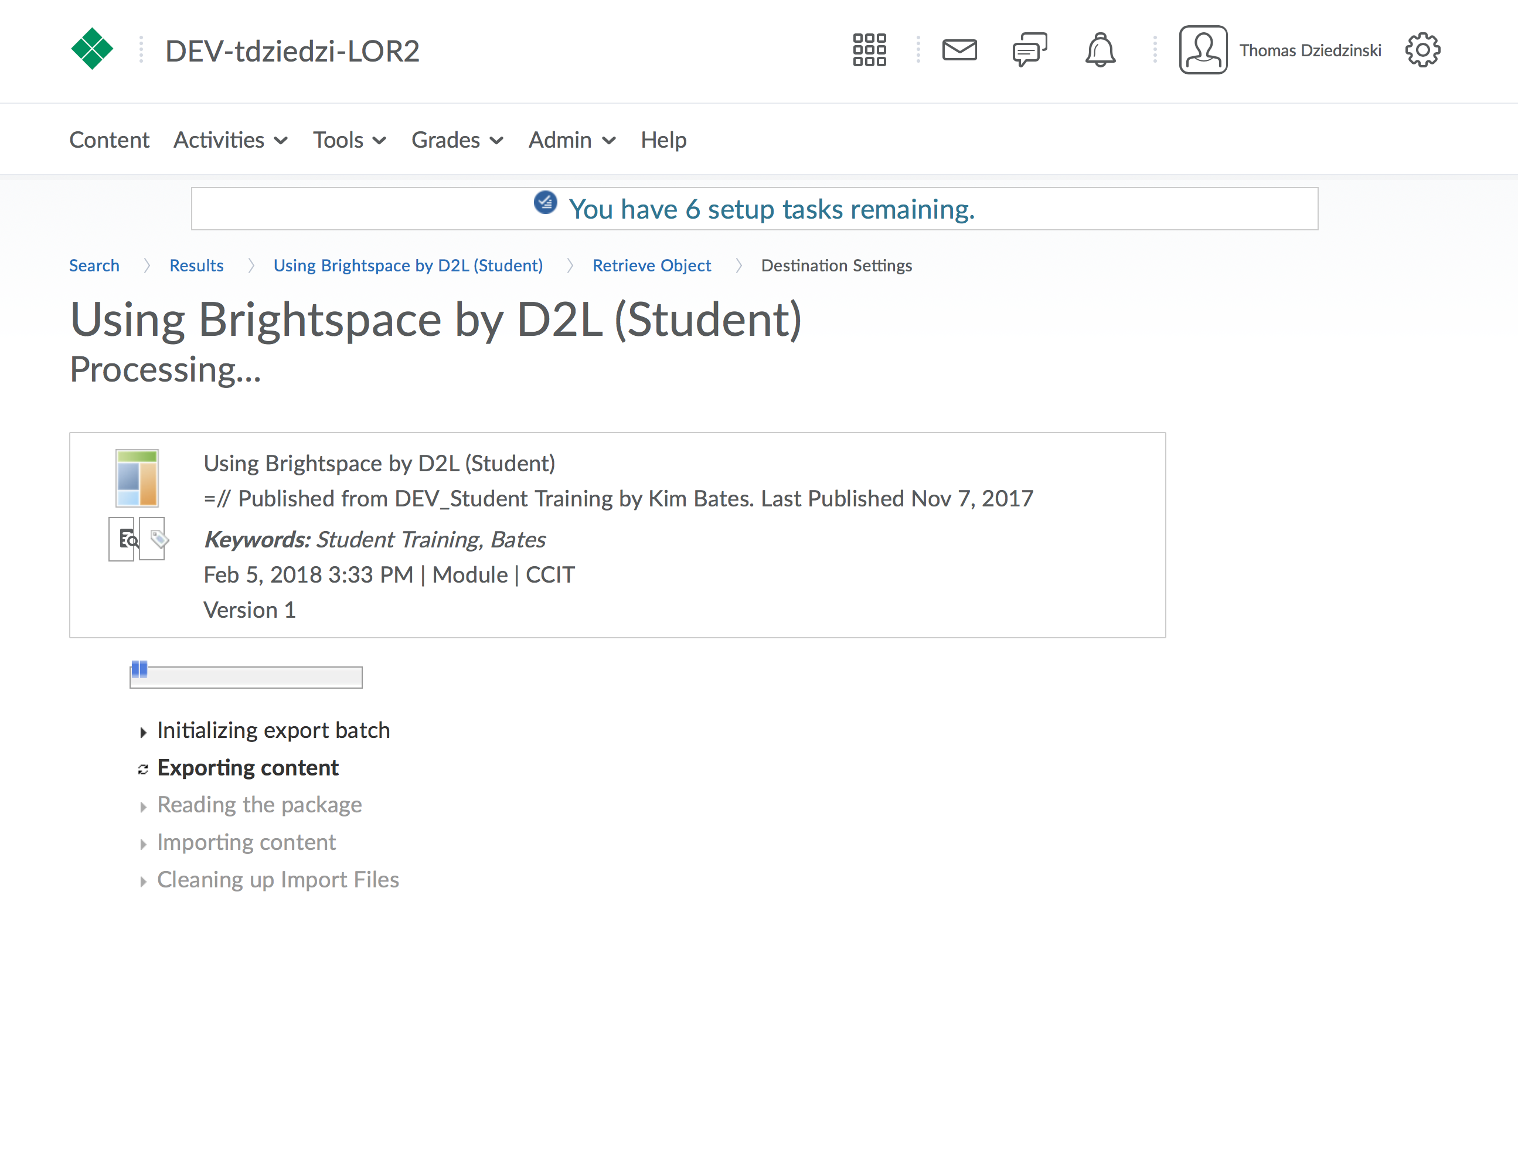
Task: Click the Keywords: Student Training, Bates text
Action: pos(375,539)
